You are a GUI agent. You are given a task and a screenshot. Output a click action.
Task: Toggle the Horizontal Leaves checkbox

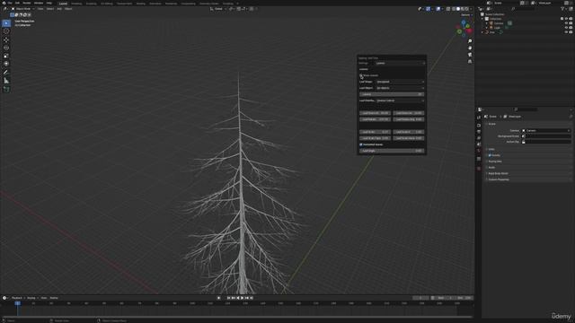361,144
